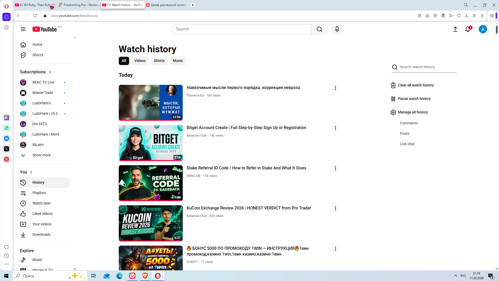The image size is (499, 281).
Task: Open the Comments history link
Action: [x=409, y=123]
